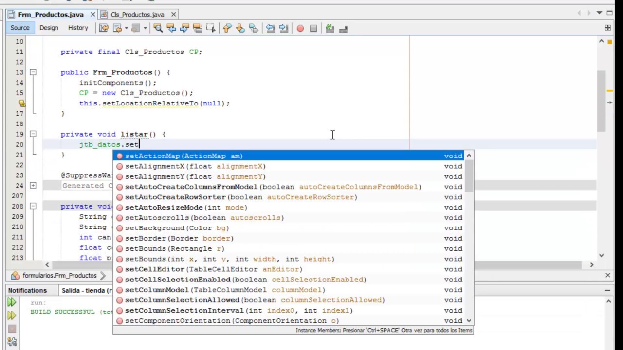
Task: Switch to Source view
Action: point(20,28)
